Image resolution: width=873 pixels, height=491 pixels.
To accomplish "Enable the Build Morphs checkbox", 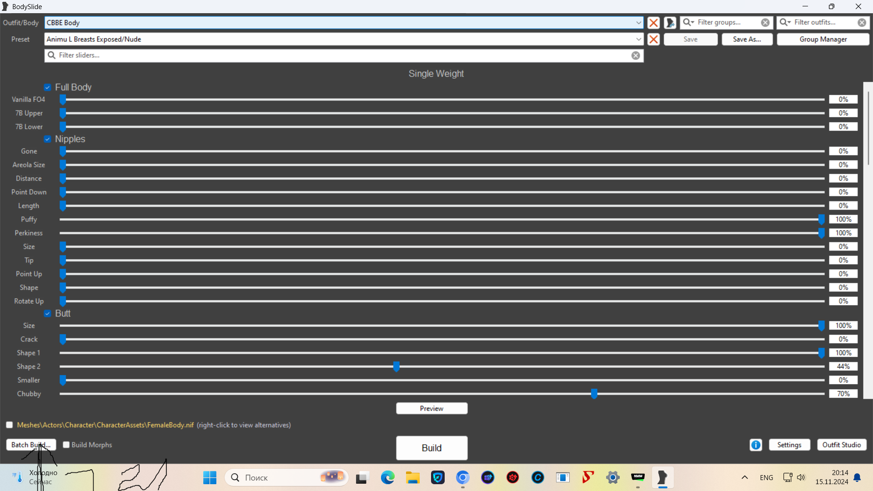I will pyautogui.click(x=66, y=445).
